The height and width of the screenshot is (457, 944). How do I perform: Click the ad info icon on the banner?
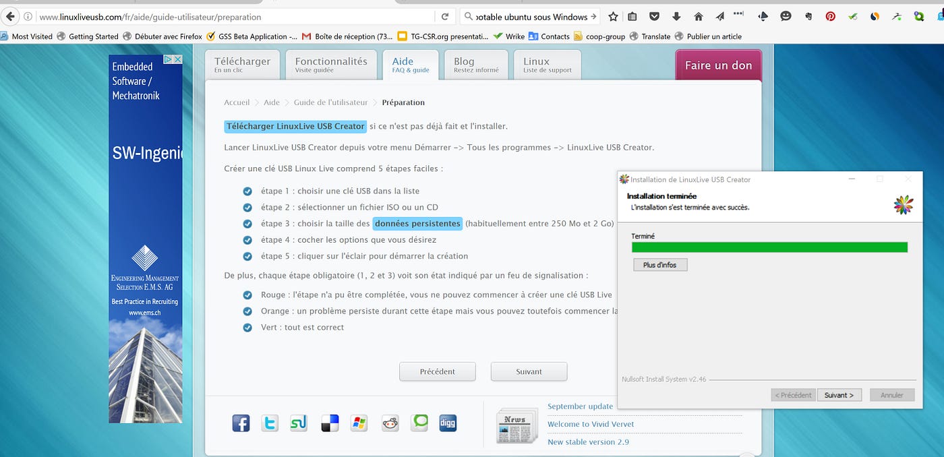click(169, 59)
